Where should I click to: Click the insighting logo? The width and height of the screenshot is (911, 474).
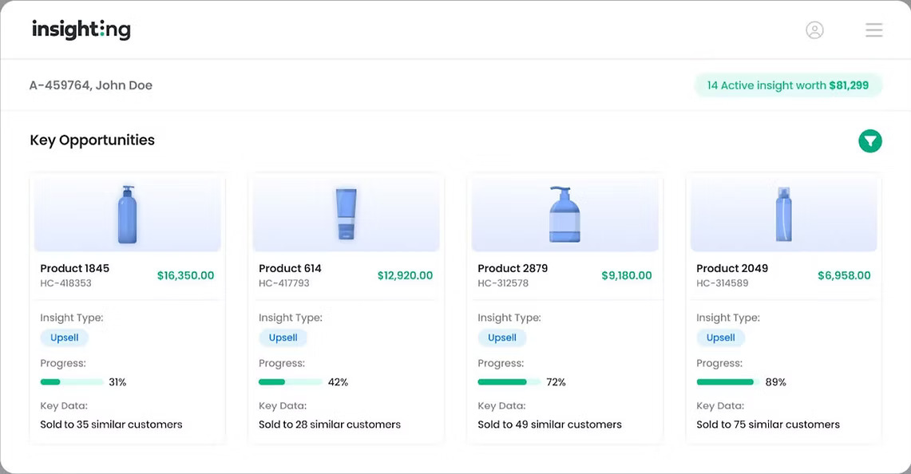(81, 29)
